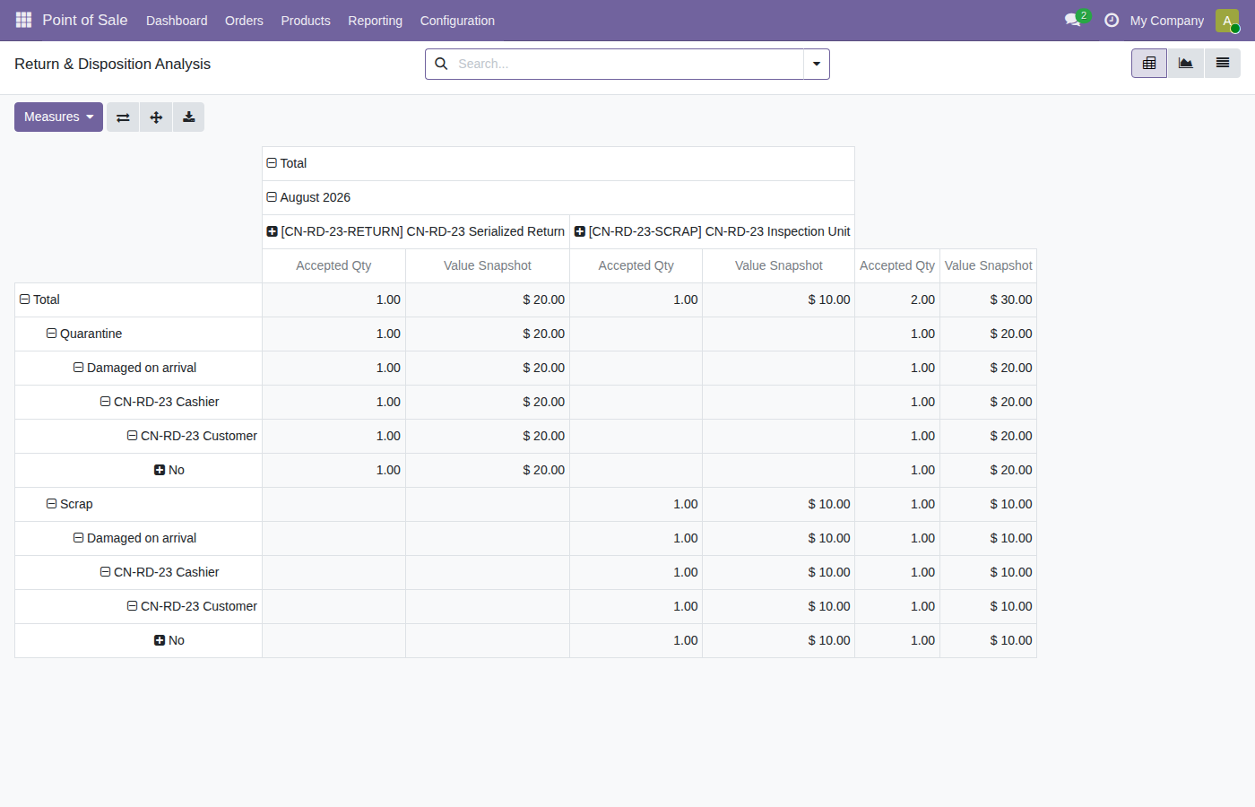The height and width of the screenshot is (807, 1255).
Task: Expand all pivot rows and columns
Action: click(x=156, y=117)
